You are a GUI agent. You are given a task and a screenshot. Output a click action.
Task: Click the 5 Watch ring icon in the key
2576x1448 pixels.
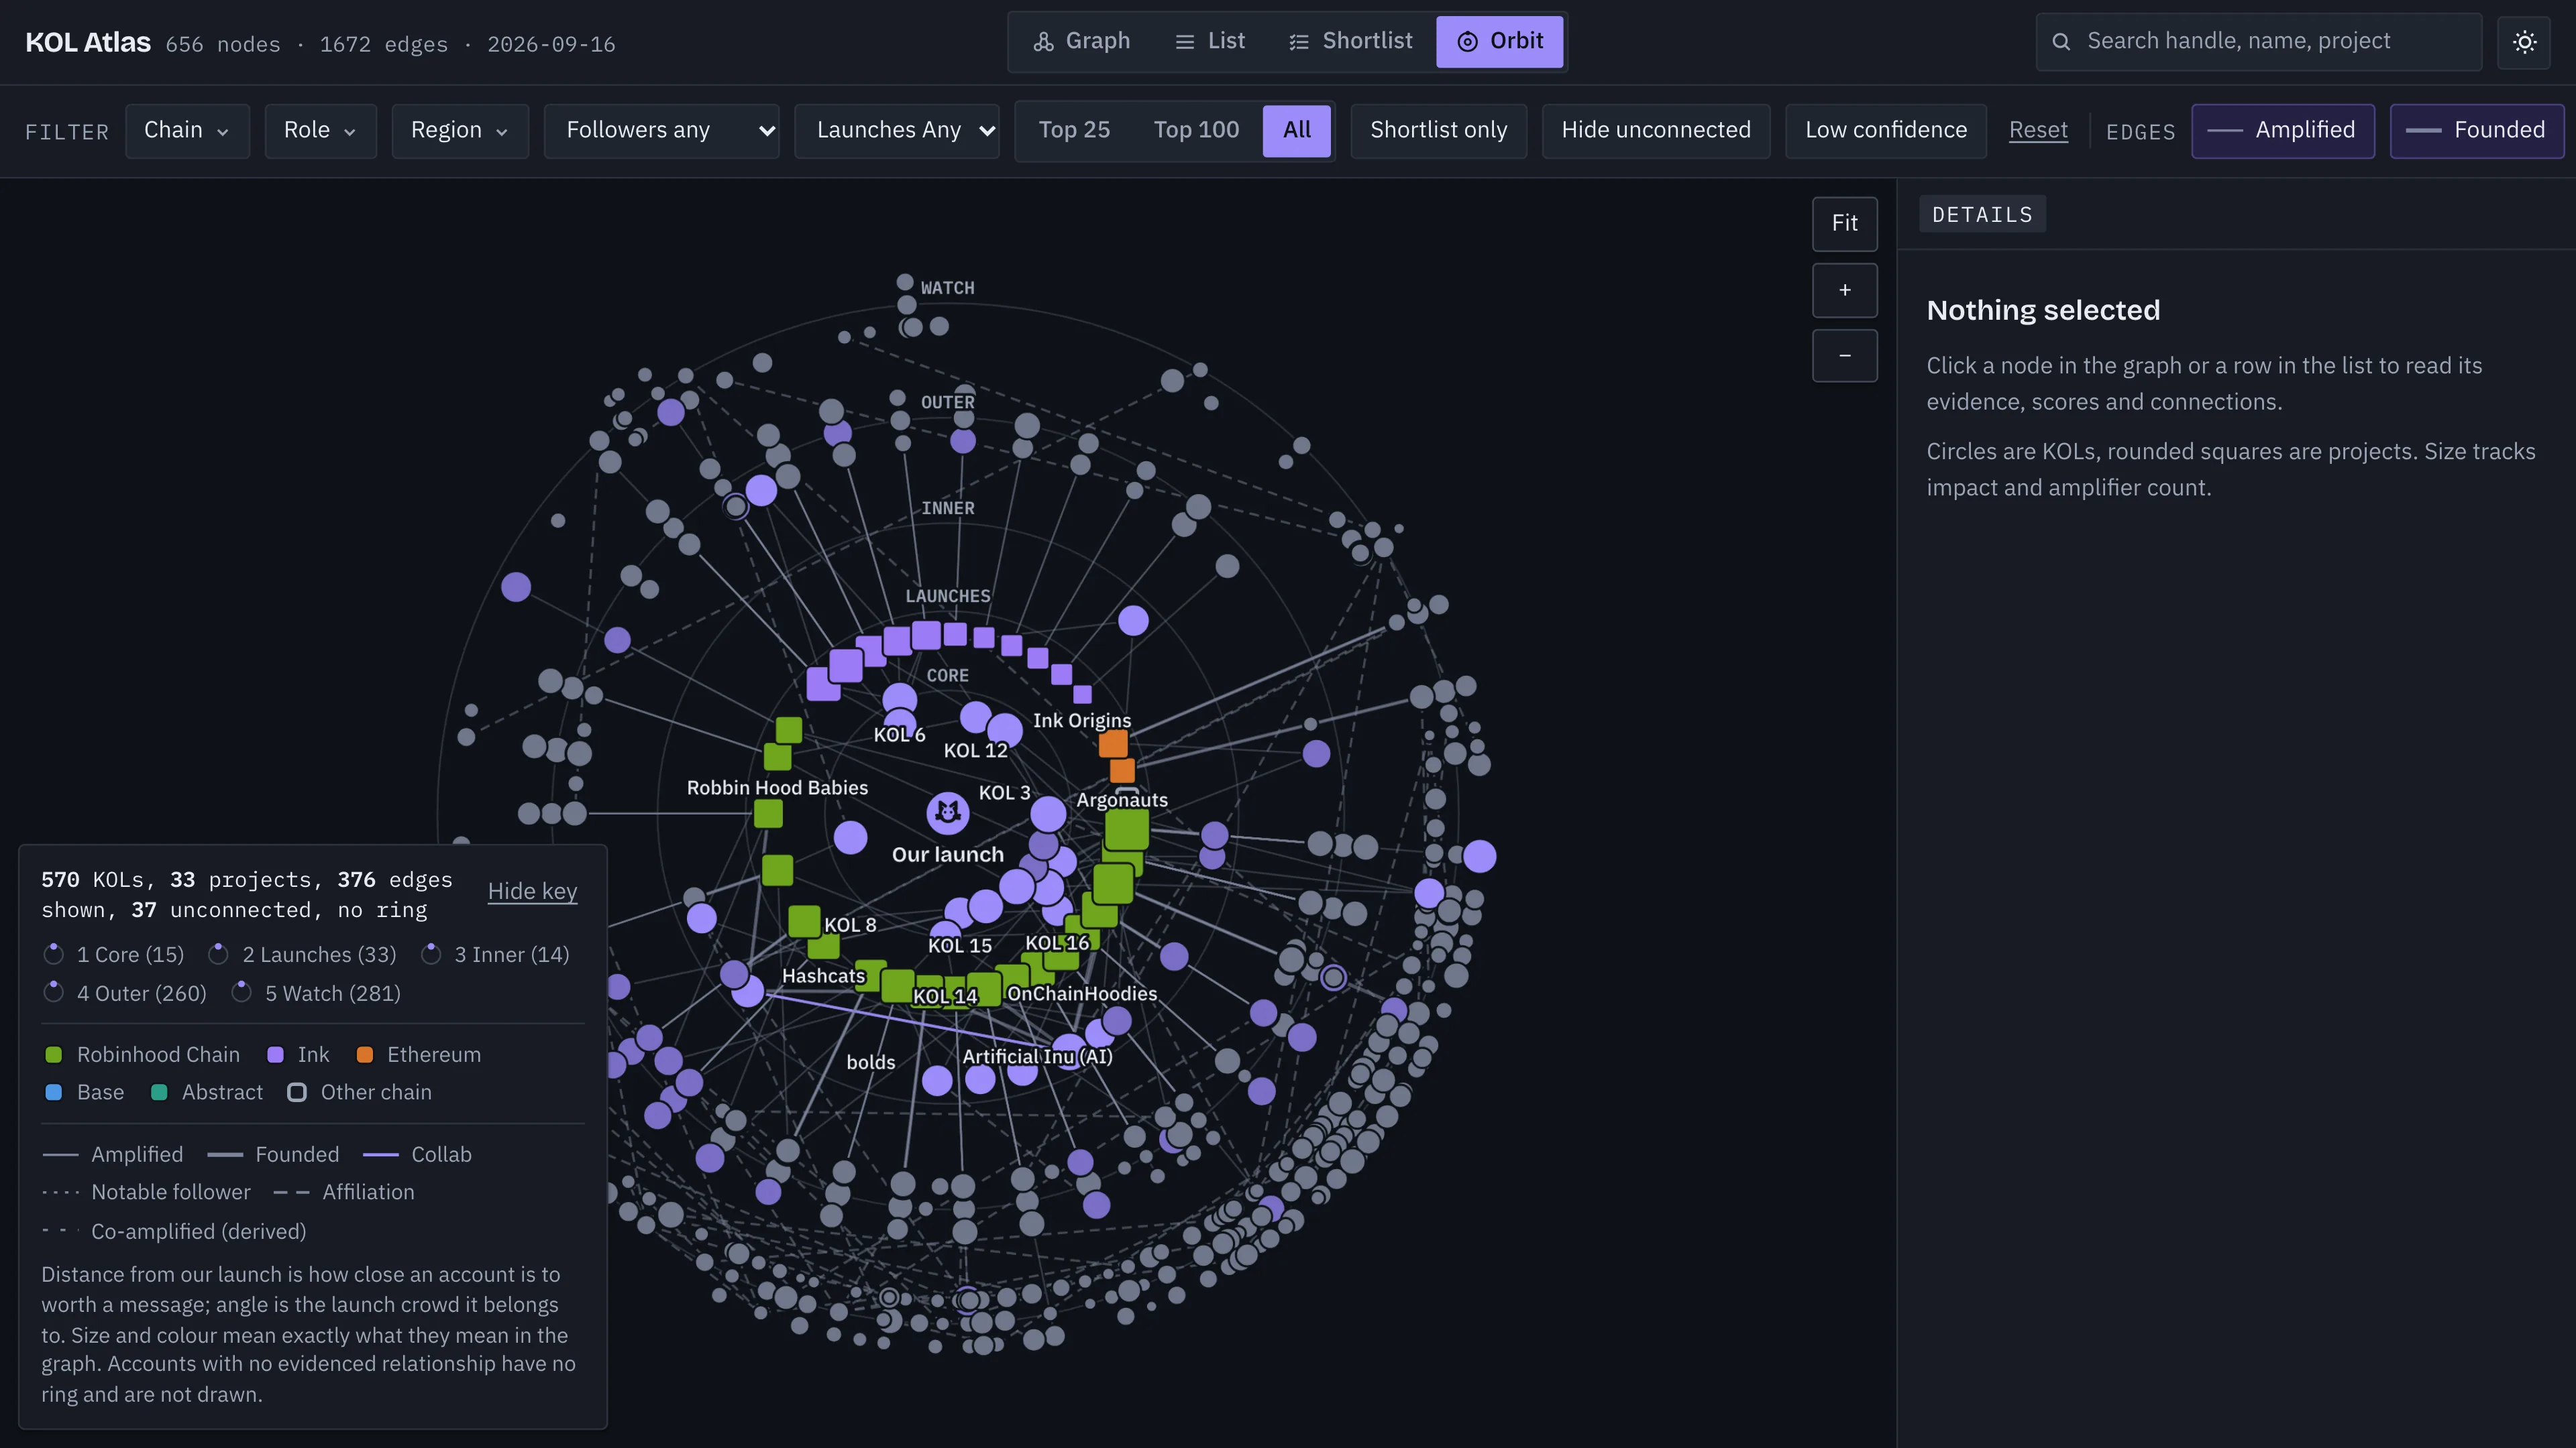point(241,993)
